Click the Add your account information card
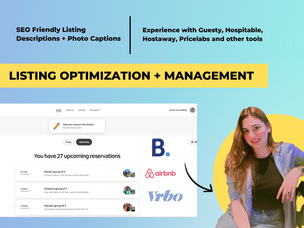Image resolution: width=304 pixels, height=228 pixels. [x=77, y=126]
